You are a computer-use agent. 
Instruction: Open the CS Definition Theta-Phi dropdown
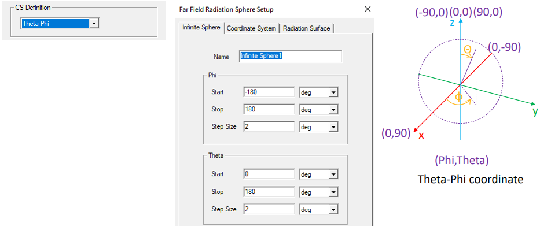[x=94, y=23]
